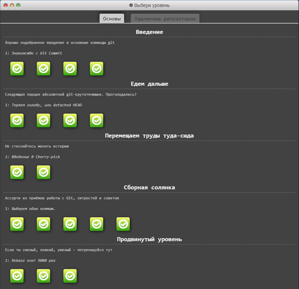Select the second level in Продвинутый уровень
Viewport: 299px width, 289px height.
point(43,276)
